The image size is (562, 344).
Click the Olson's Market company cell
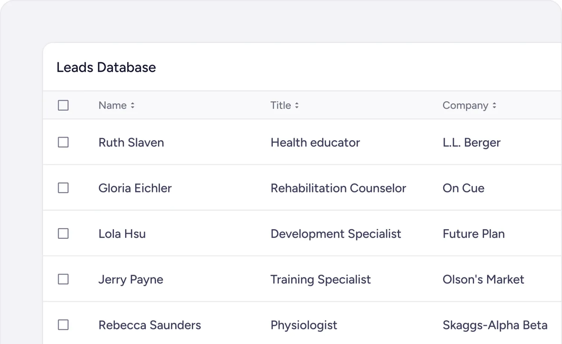[483, 280]
